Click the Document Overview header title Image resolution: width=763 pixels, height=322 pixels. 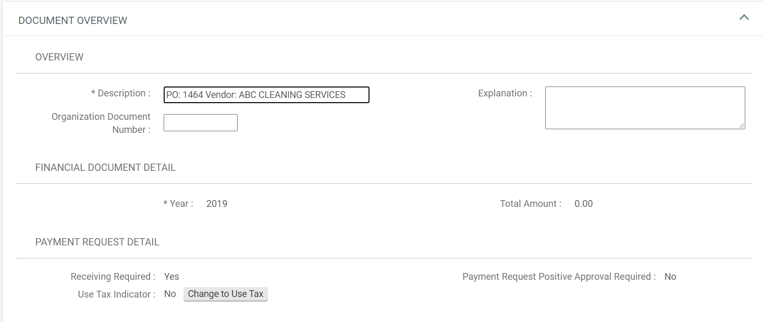[x=73, y=21]
